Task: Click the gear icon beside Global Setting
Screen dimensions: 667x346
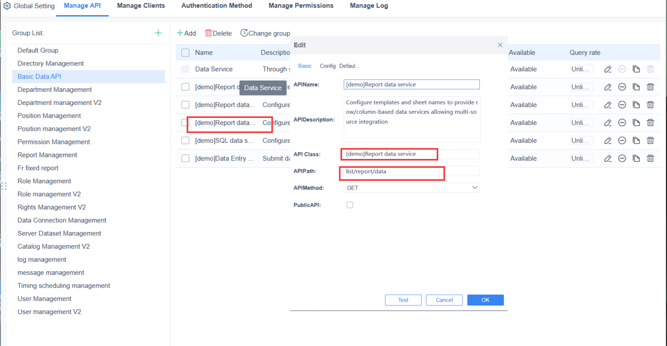Action: click(x=7, y=6)
